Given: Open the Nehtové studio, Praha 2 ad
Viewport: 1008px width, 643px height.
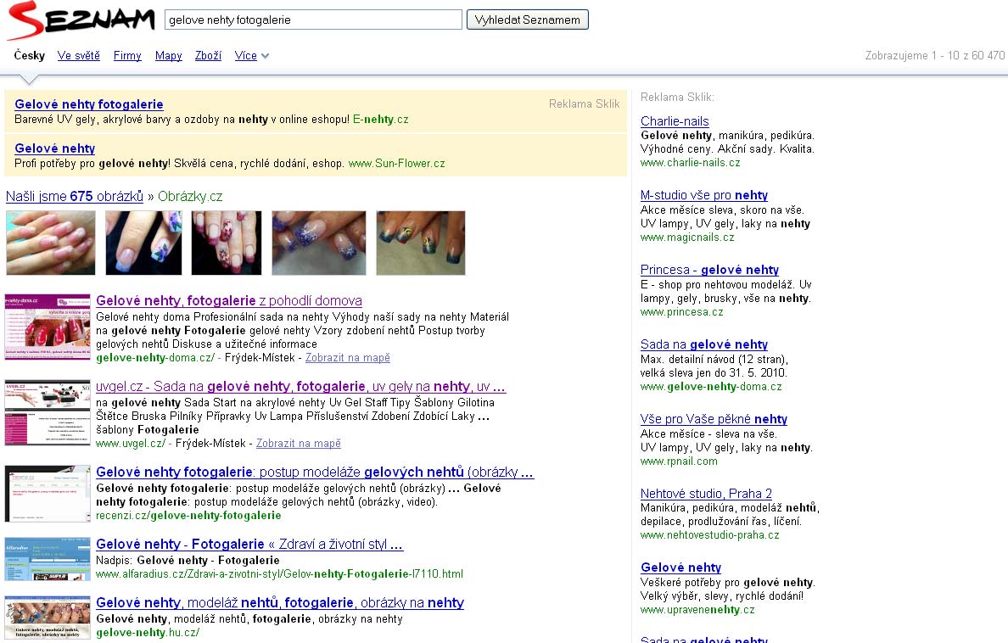Looking at the screenshot, I should (x=706, y=493).
